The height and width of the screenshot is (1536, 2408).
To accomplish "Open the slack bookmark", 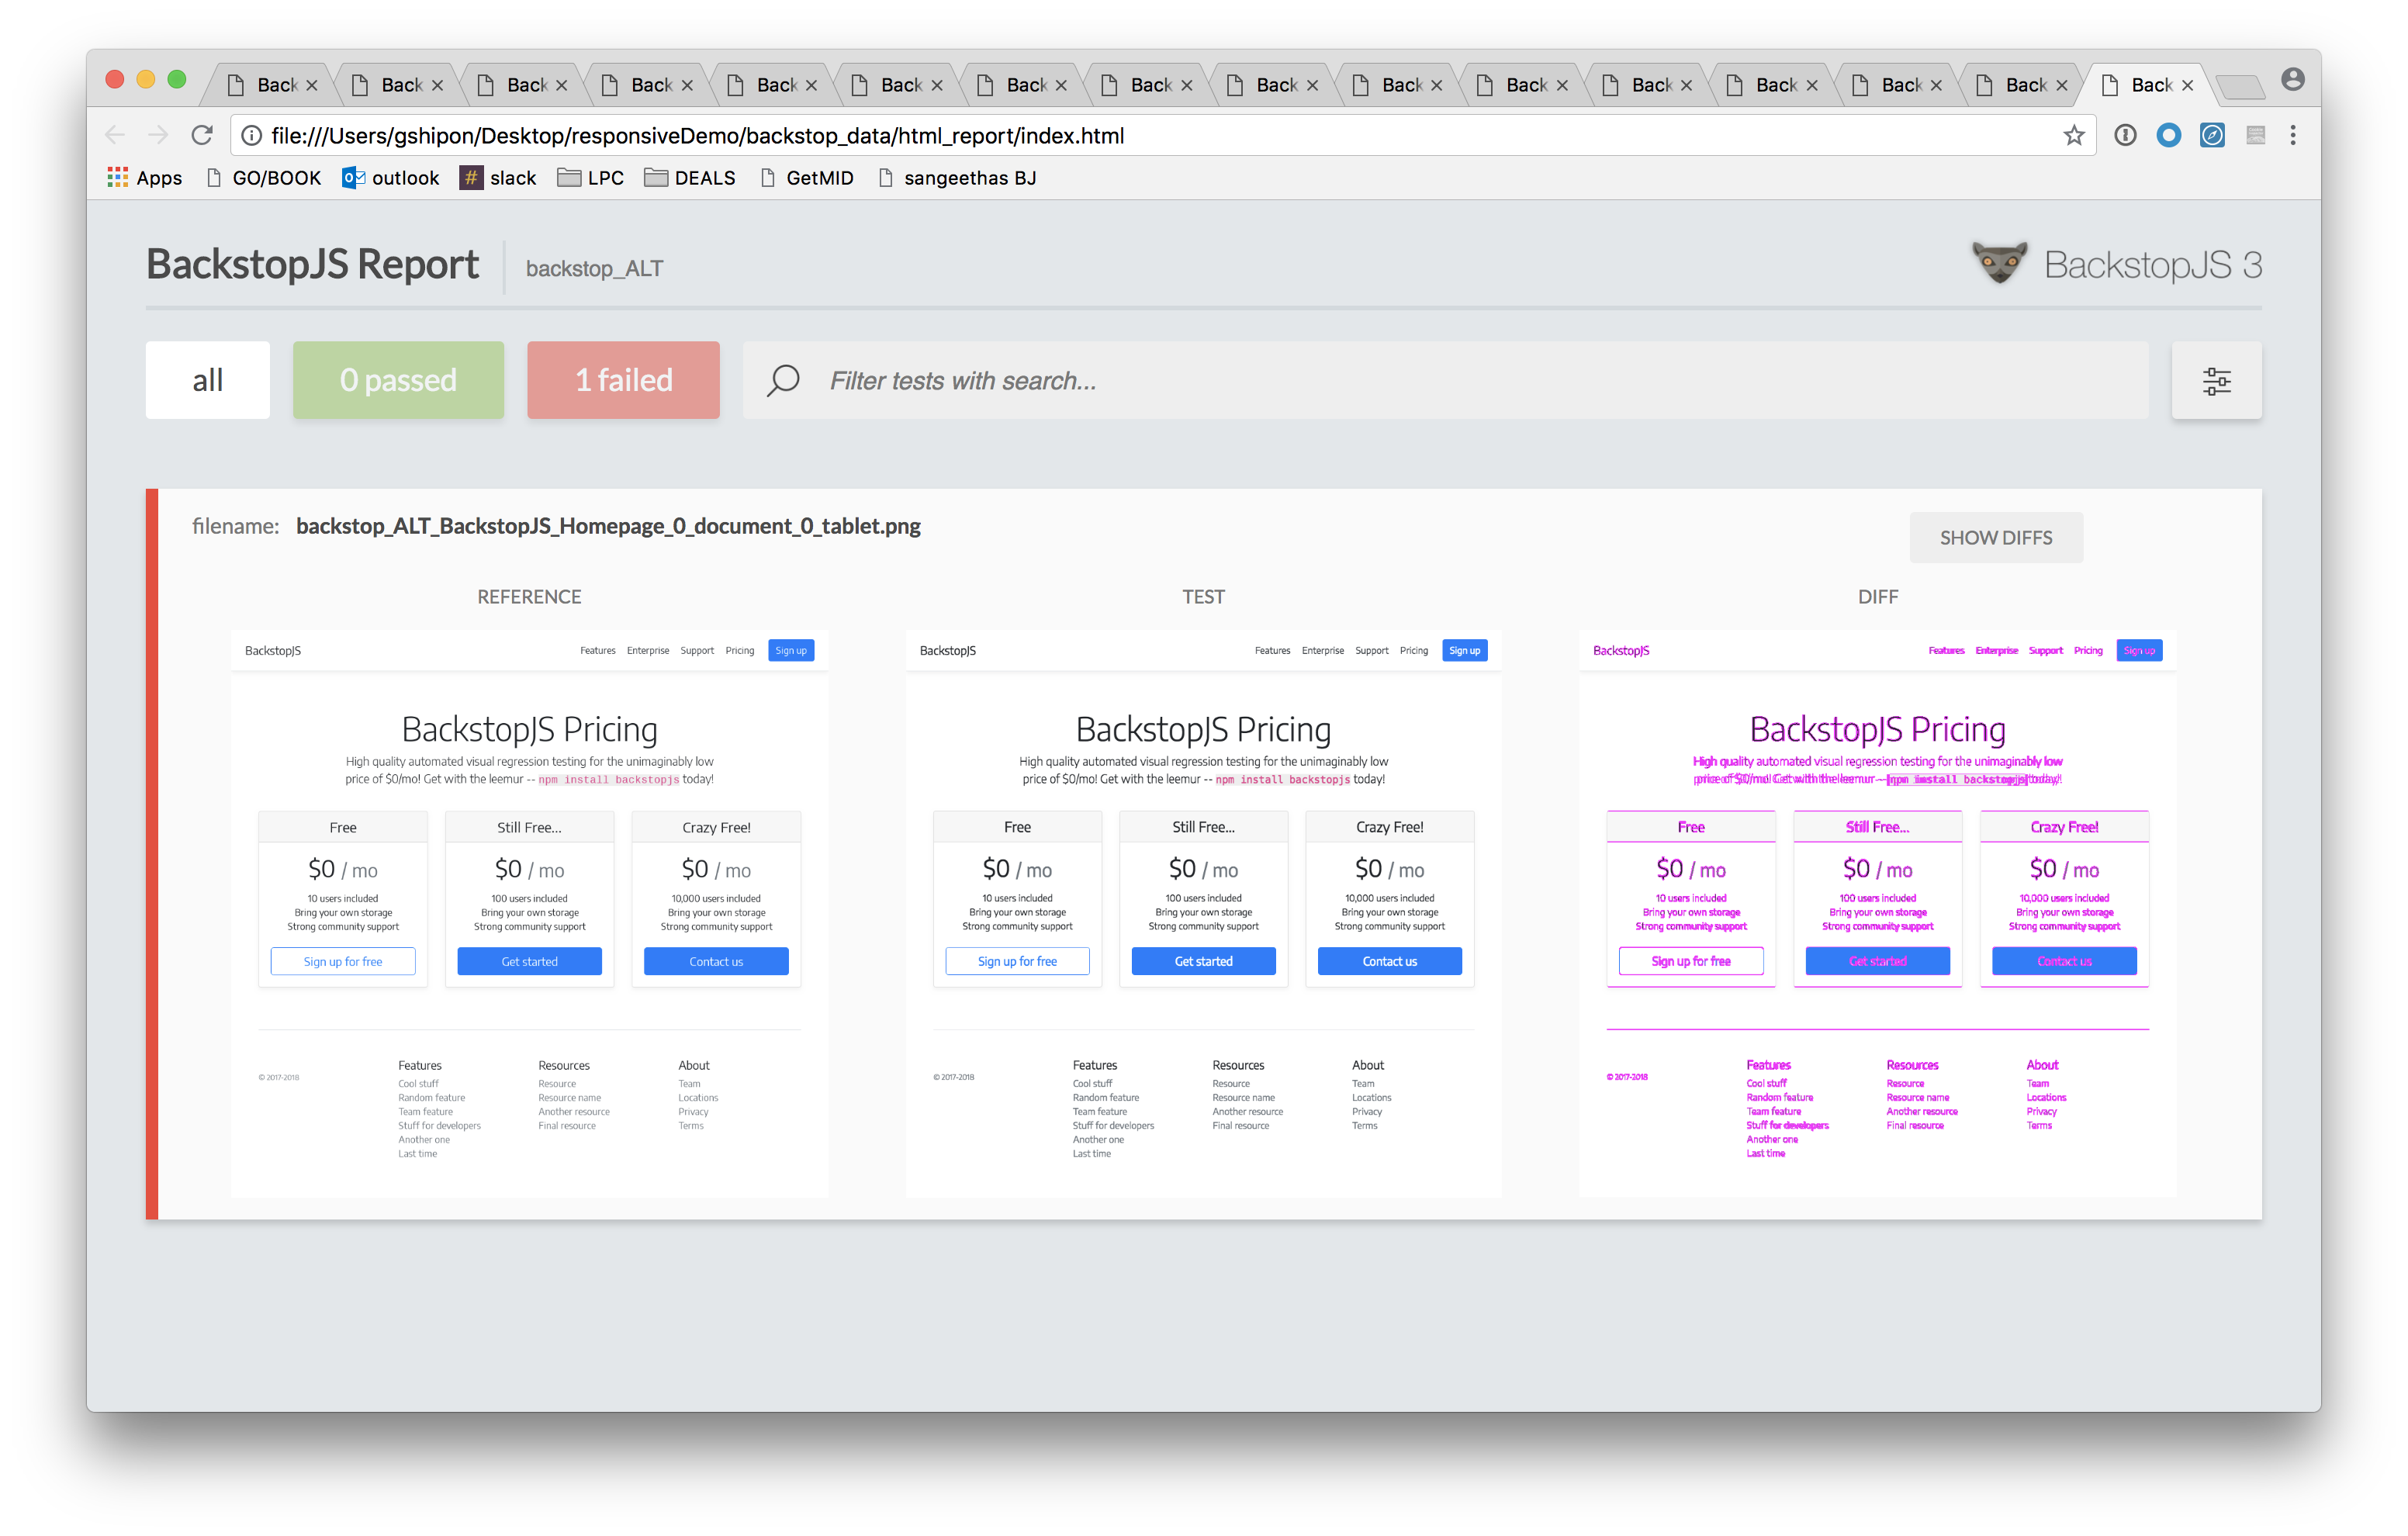I will (498, 178).
